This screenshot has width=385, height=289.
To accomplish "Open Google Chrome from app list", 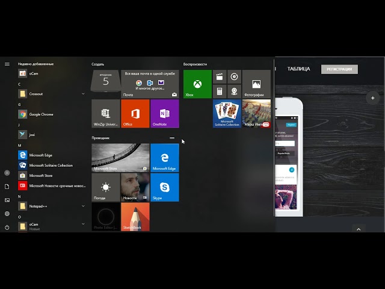I will click(x=52, y=114).
